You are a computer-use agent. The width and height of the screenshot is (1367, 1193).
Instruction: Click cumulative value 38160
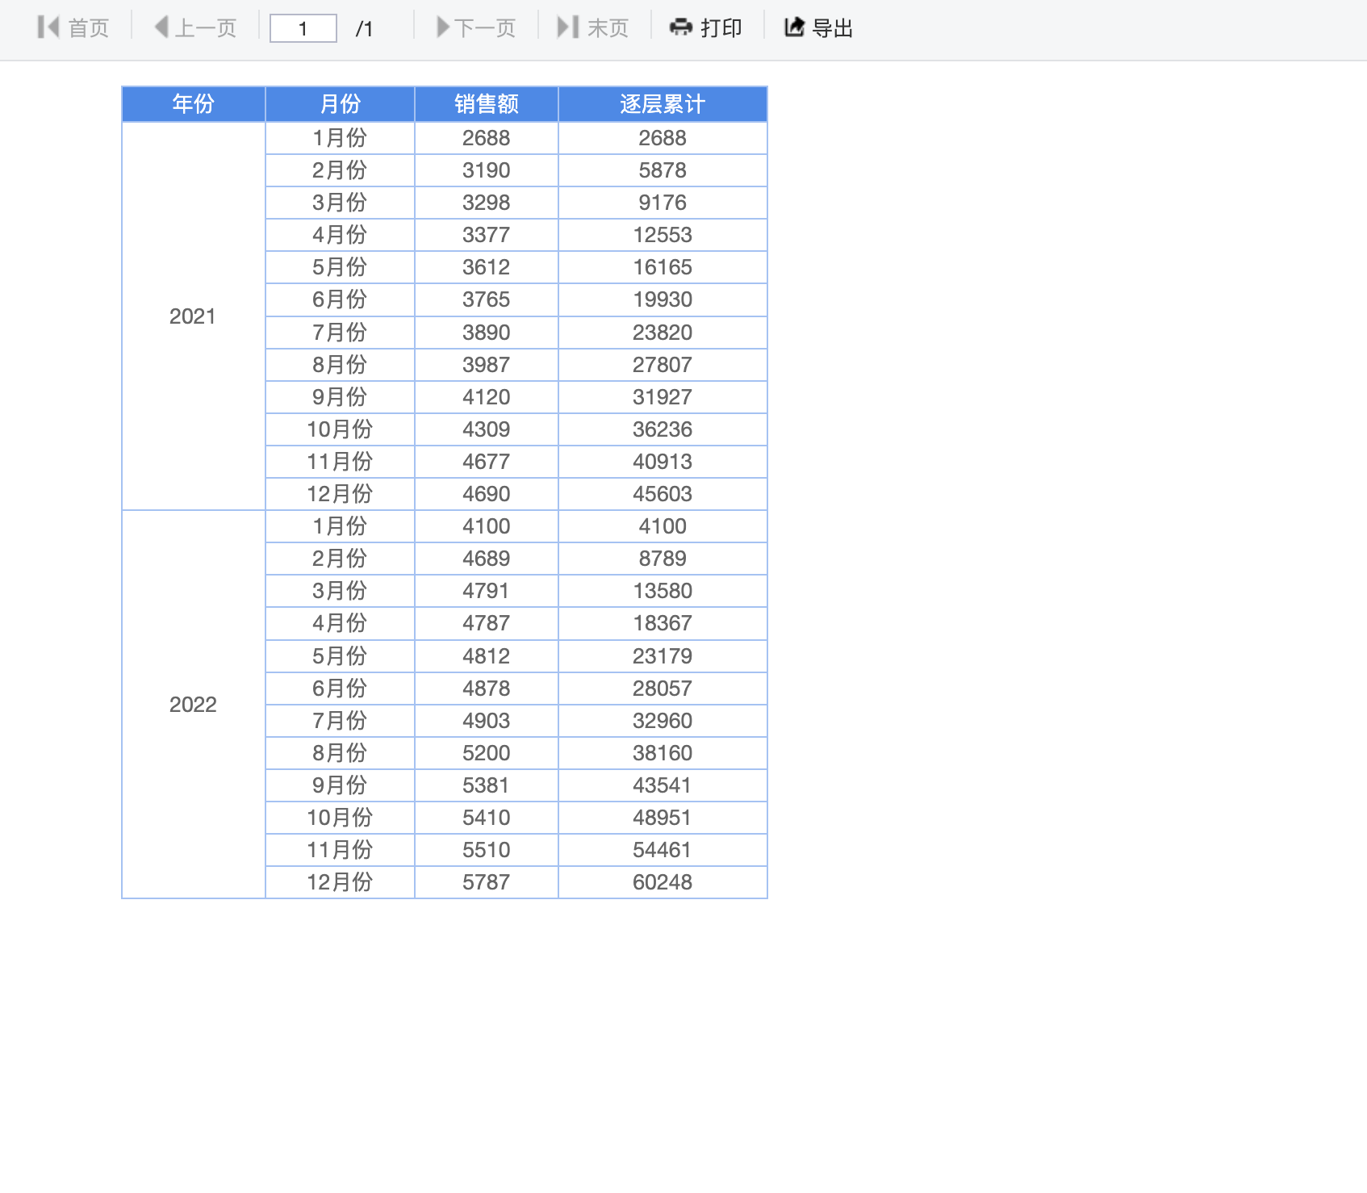663,753
